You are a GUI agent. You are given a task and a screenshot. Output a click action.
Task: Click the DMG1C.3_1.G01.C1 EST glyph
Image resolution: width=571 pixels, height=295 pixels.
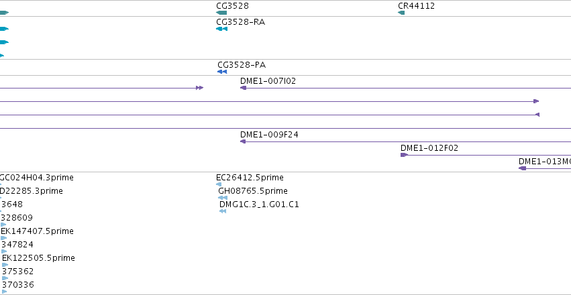223,211
